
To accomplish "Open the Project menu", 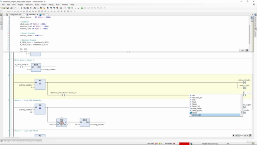I will pos(20,4).
